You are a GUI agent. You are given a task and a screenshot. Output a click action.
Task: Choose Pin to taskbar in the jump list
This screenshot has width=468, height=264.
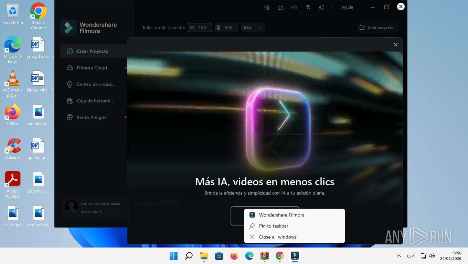coord(294,226)
